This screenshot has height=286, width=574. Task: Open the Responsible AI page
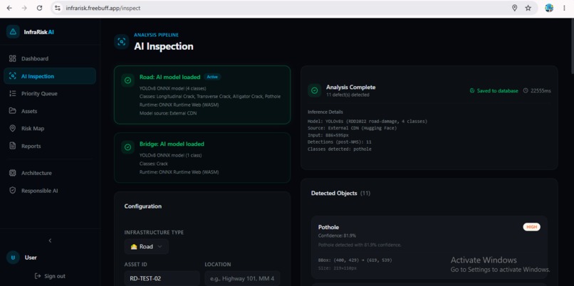(x=50, y=191)
